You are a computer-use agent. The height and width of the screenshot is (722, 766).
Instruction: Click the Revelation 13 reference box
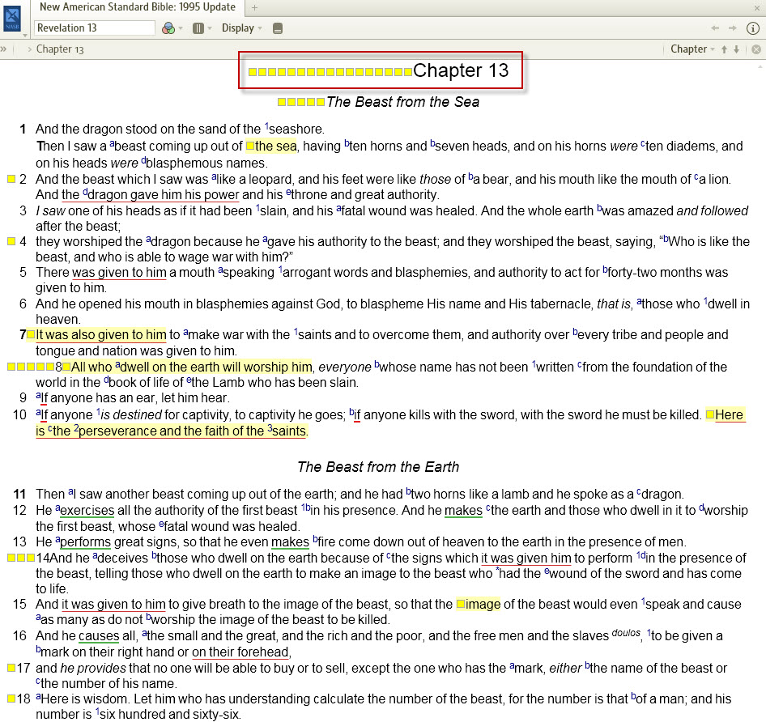coord(94,28)
